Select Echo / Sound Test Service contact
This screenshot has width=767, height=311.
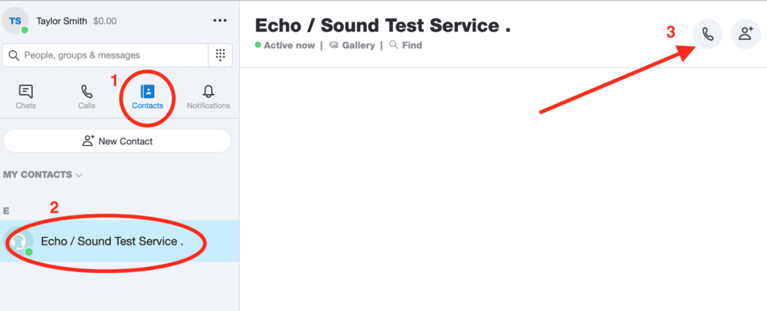tap(112, 241)
